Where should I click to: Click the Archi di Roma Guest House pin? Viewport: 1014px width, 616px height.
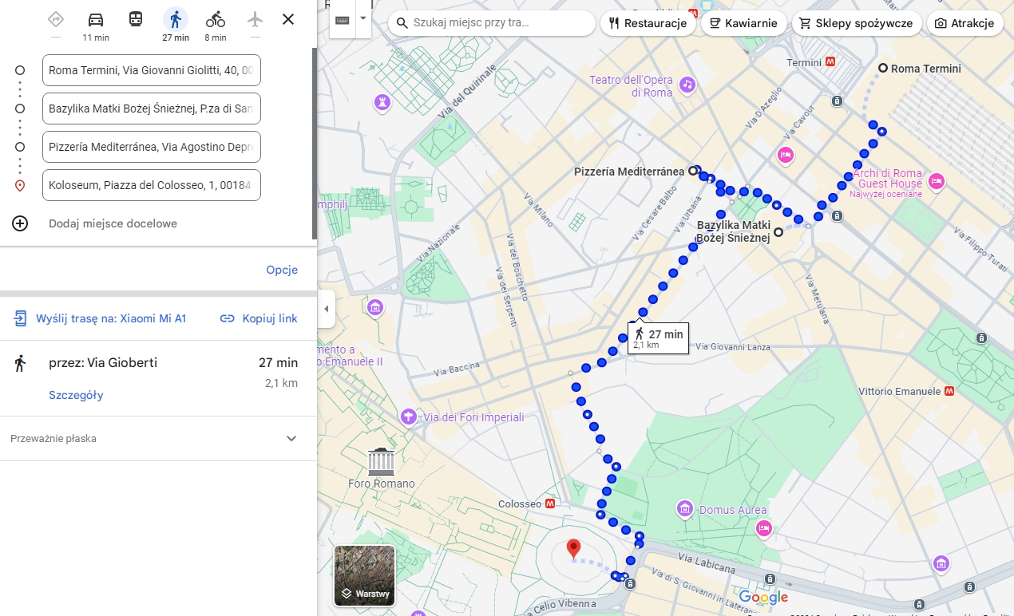pos(937,182)
